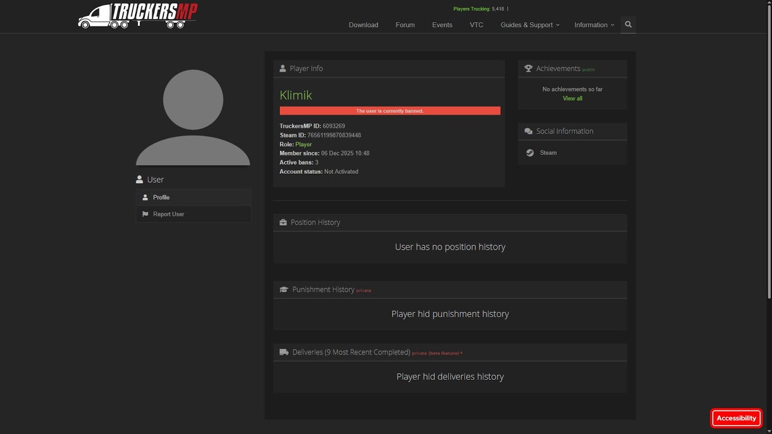Screen dimensions: 772x434
Task: Click the Steam logo icon in Social Information
Action: point(530,153)
